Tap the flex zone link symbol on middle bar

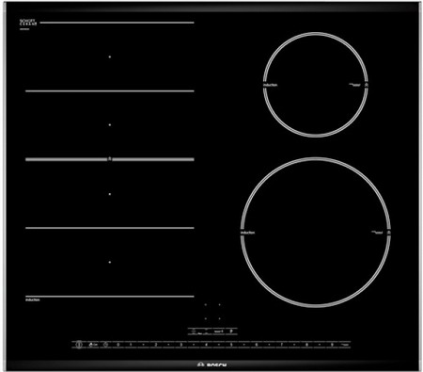pyautogui.click(x=110, y=159)
